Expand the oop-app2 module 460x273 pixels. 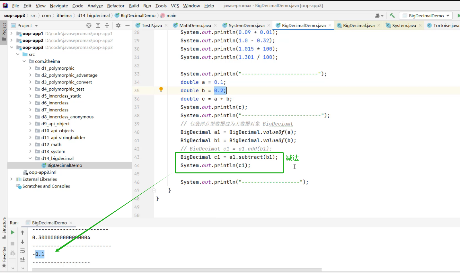12,40
